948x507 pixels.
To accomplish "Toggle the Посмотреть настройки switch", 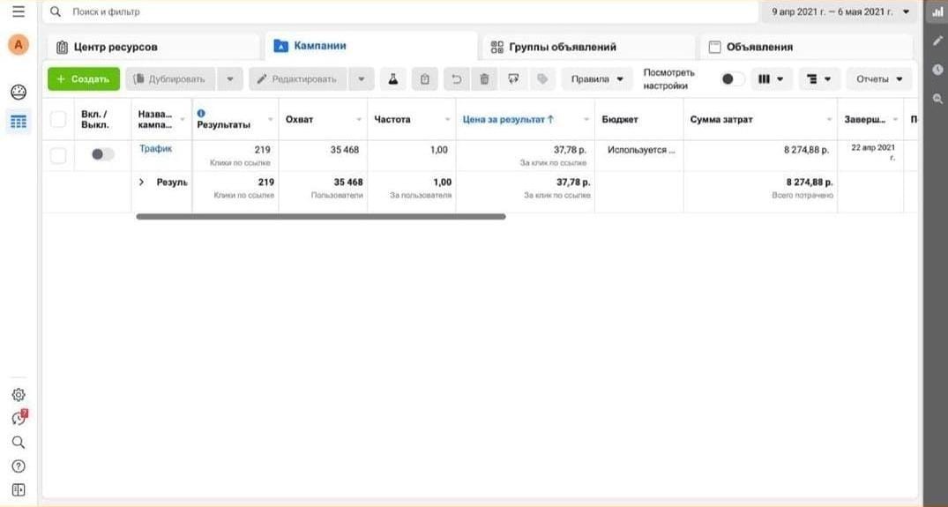I will coord(733,79).
